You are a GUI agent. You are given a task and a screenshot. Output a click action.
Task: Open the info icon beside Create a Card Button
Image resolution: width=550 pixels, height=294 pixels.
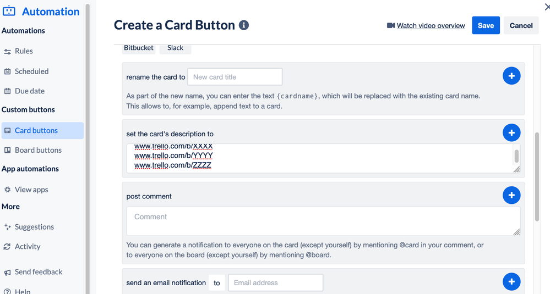pyautogui.click(x=244, y=25)
